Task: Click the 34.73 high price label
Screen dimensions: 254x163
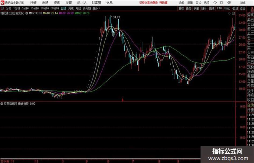Action: click(x=116, y=17)
